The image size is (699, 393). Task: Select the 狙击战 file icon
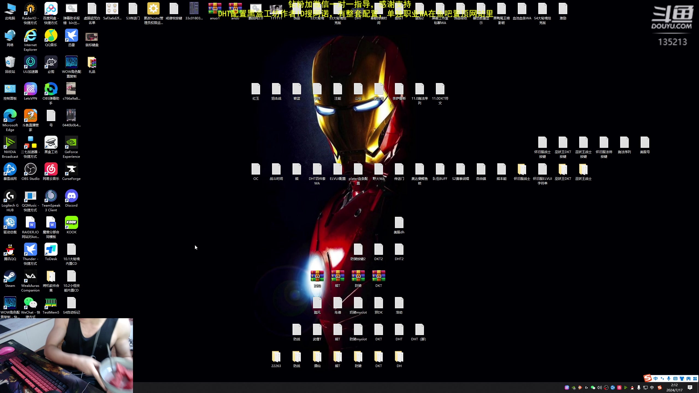tap(276, 92)
